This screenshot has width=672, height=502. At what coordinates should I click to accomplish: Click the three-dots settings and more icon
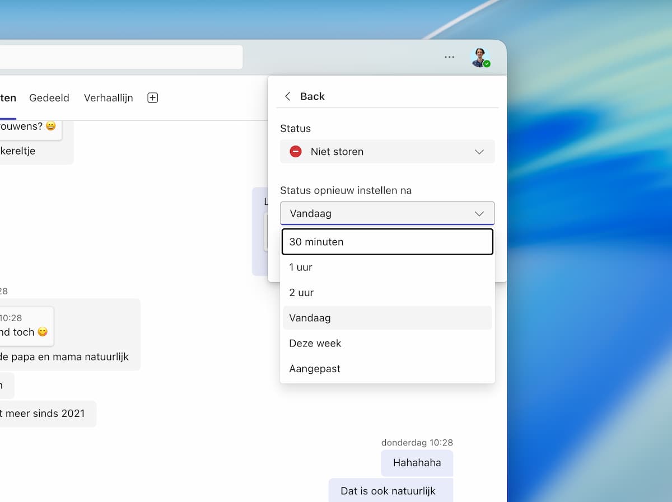449,57
